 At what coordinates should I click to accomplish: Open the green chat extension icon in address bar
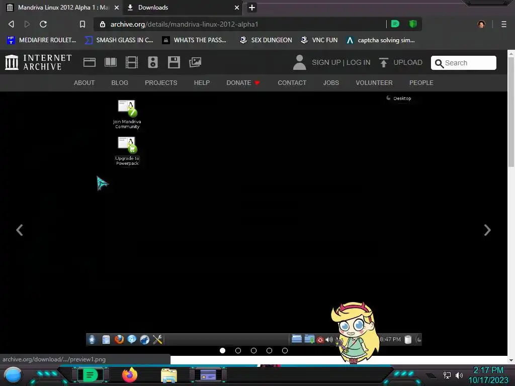tap(395, 24)
